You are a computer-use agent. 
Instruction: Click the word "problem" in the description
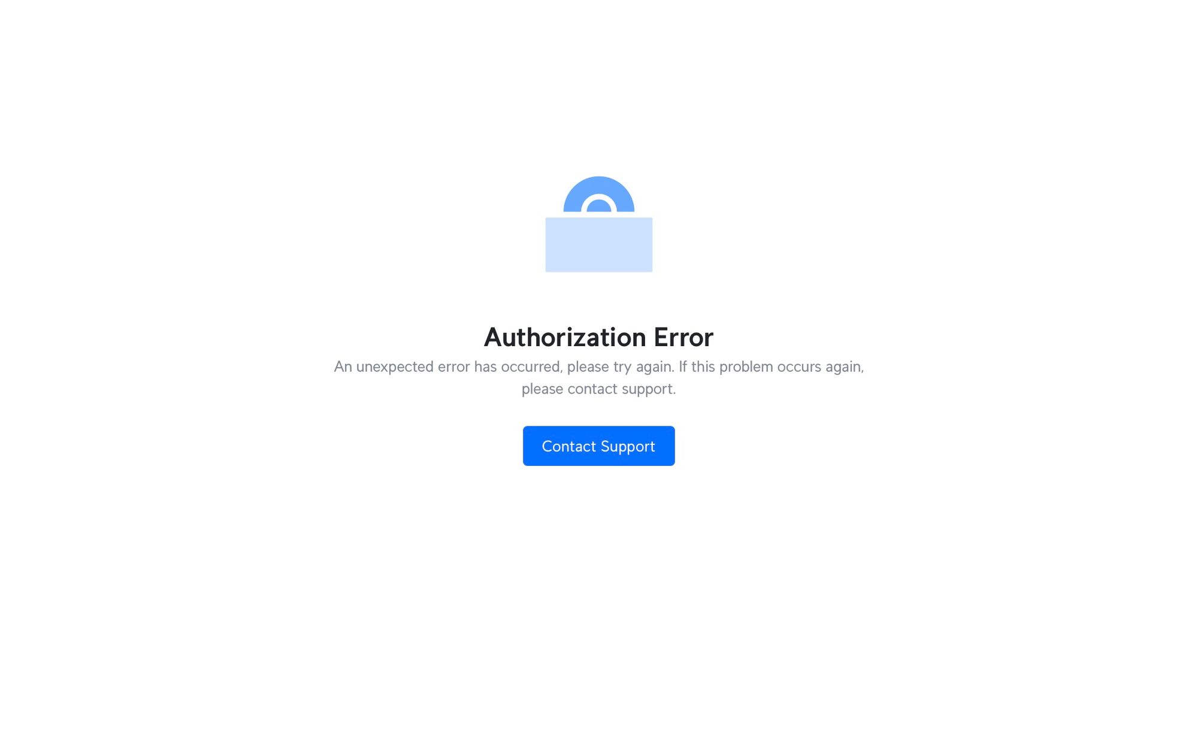point(746,367)
